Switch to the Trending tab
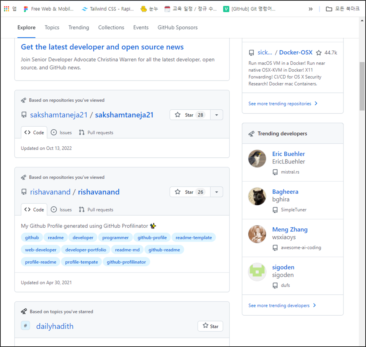The image size is (366, 347). (79, 27)
